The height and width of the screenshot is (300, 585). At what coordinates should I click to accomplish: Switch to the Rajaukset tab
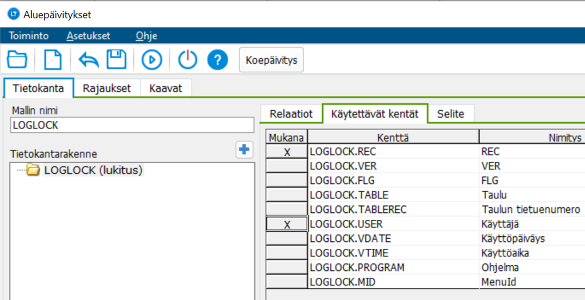(x=107, y=88)
